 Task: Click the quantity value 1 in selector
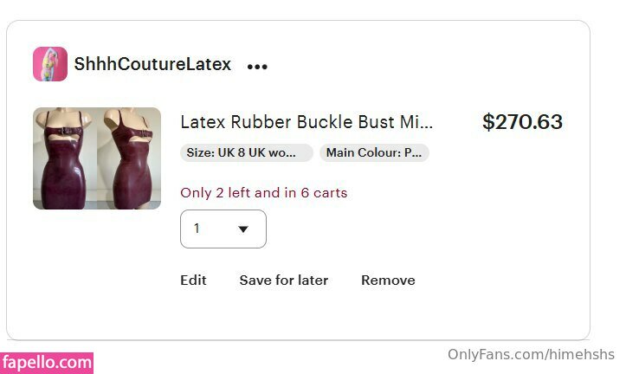[197, 229]
